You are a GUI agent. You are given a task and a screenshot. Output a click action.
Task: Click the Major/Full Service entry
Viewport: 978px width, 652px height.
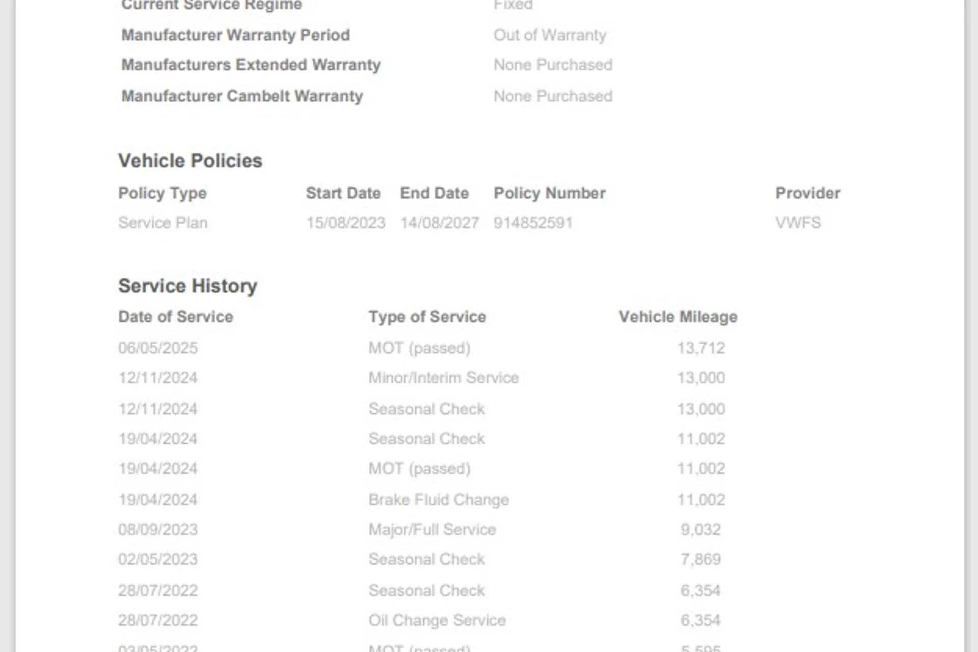point(432,529)
